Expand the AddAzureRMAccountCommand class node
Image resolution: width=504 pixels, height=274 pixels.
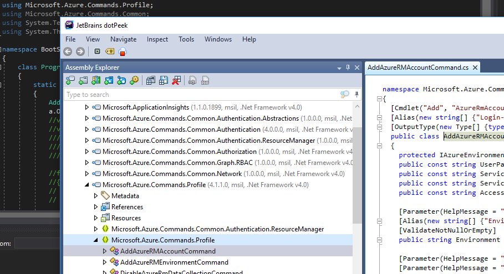click(x=104, y=251)
